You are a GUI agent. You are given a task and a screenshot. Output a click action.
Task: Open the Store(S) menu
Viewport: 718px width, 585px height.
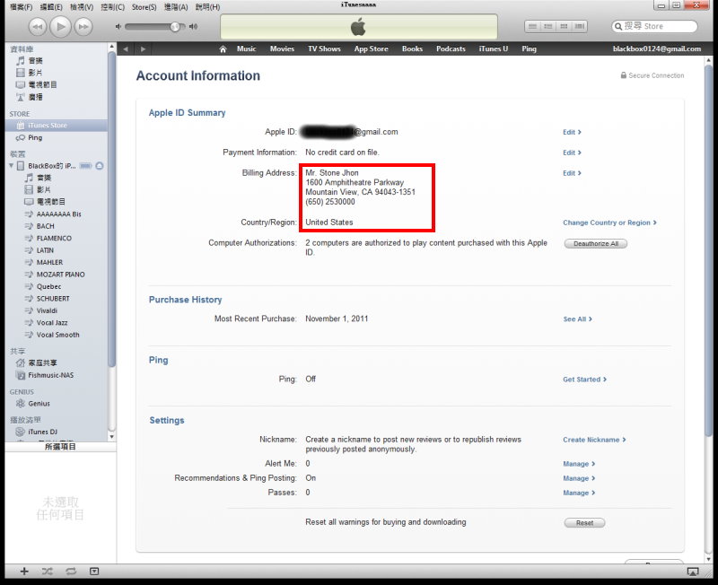pos(144,7)
